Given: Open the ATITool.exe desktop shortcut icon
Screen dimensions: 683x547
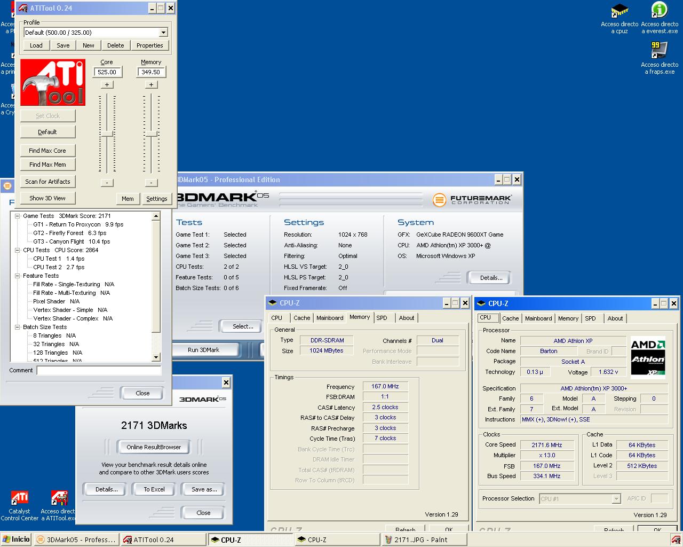Looking at the screenshot, I should 59,498.
